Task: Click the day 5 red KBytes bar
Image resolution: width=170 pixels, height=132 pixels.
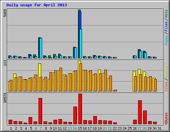Action: coord(30,121)
